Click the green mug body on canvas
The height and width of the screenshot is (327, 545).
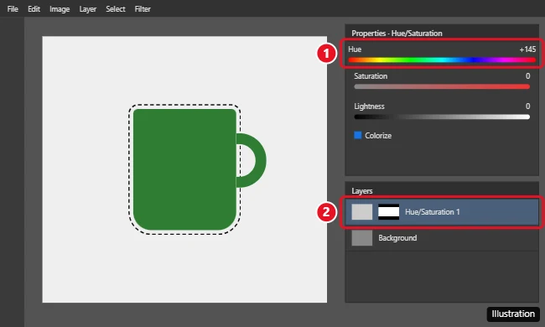(x=184, y=169)
